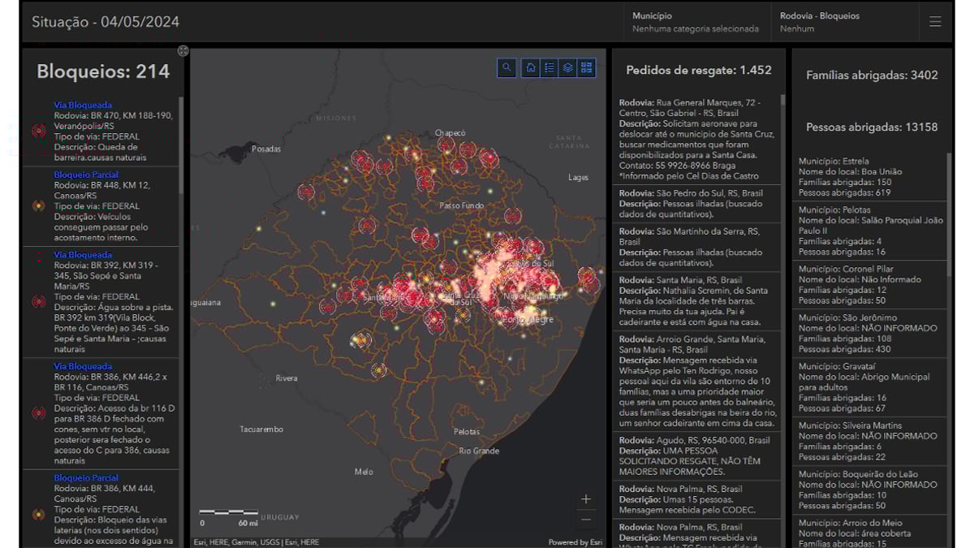Image resolution: width=974 pixels, height=548 pixels.
Task: Select Arroio do Meio shelter entry
Action: point(868,532)
